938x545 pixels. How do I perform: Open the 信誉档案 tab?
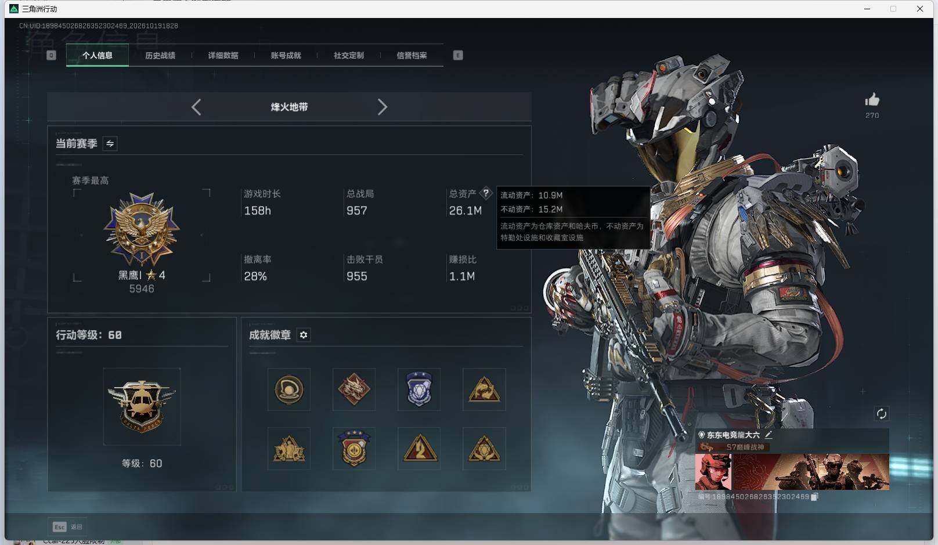412,55
